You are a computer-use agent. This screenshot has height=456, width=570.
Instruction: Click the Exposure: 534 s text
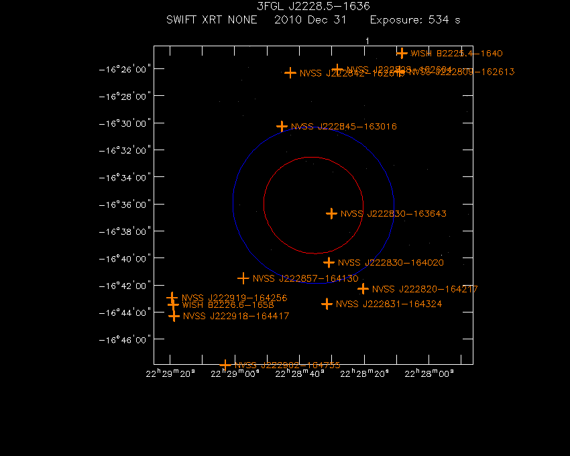click(415, 19)
